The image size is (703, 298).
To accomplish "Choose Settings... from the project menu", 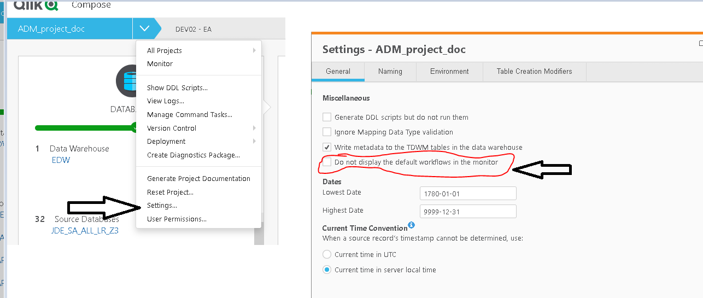I will (162, 206).
